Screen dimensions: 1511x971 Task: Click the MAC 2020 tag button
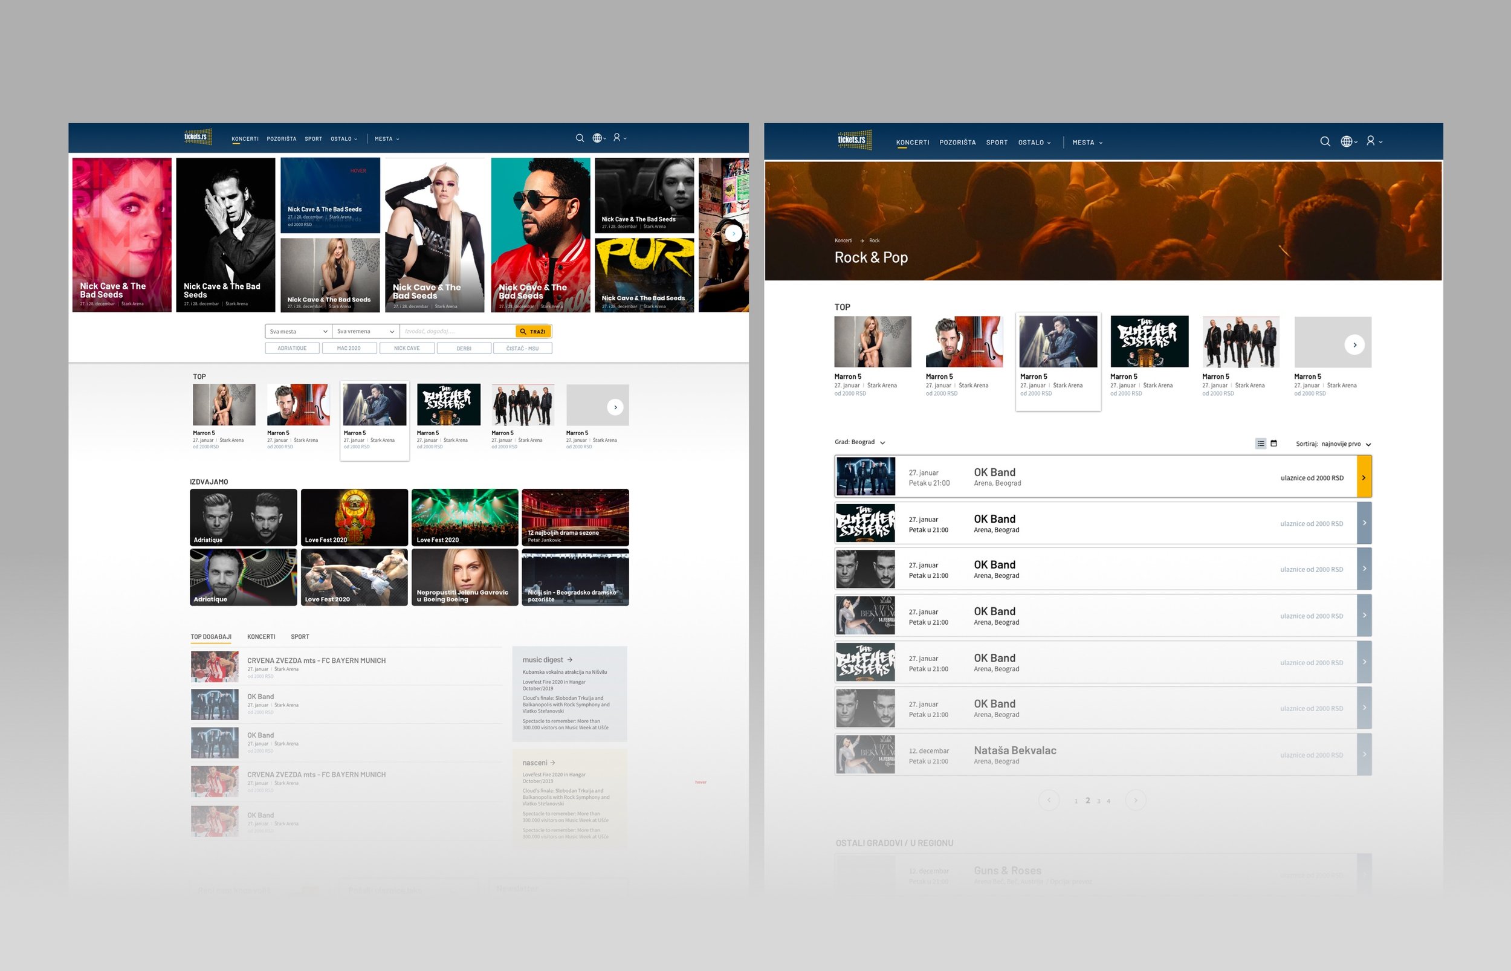349,348
